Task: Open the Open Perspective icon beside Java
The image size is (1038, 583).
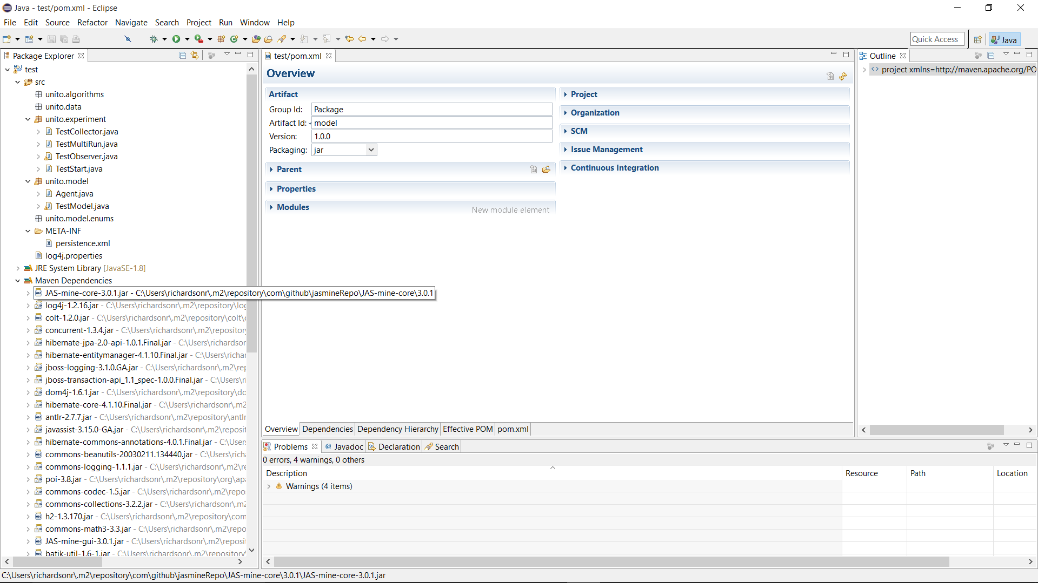Action: 977,39
